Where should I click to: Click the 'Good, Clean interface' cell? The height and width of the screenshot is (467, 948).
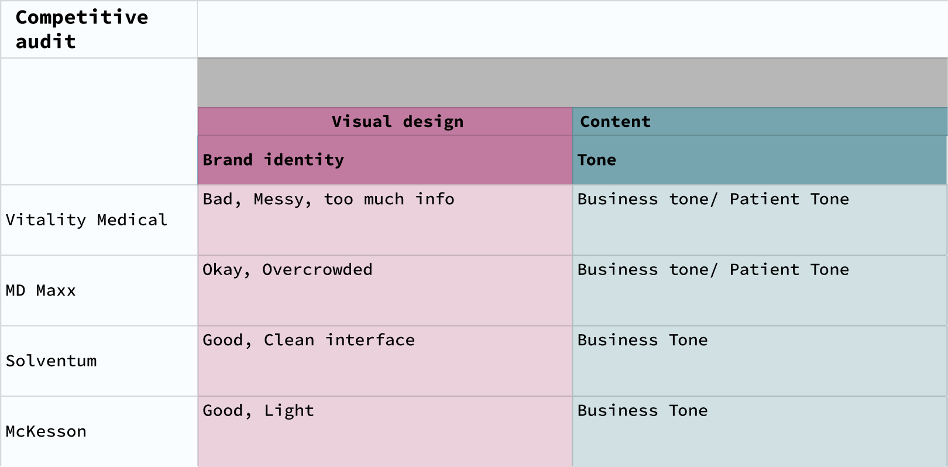(x=385, y=361)
